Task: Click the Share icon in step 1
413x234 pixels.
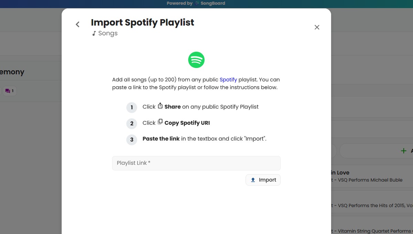Action: (x=160, y=106)
